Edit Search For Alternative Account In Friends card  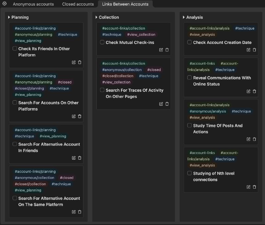coord(74,158)
